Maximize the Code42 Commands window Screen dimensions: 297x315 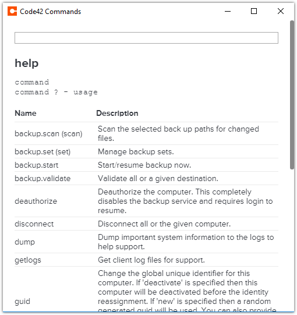coord(254,11)
